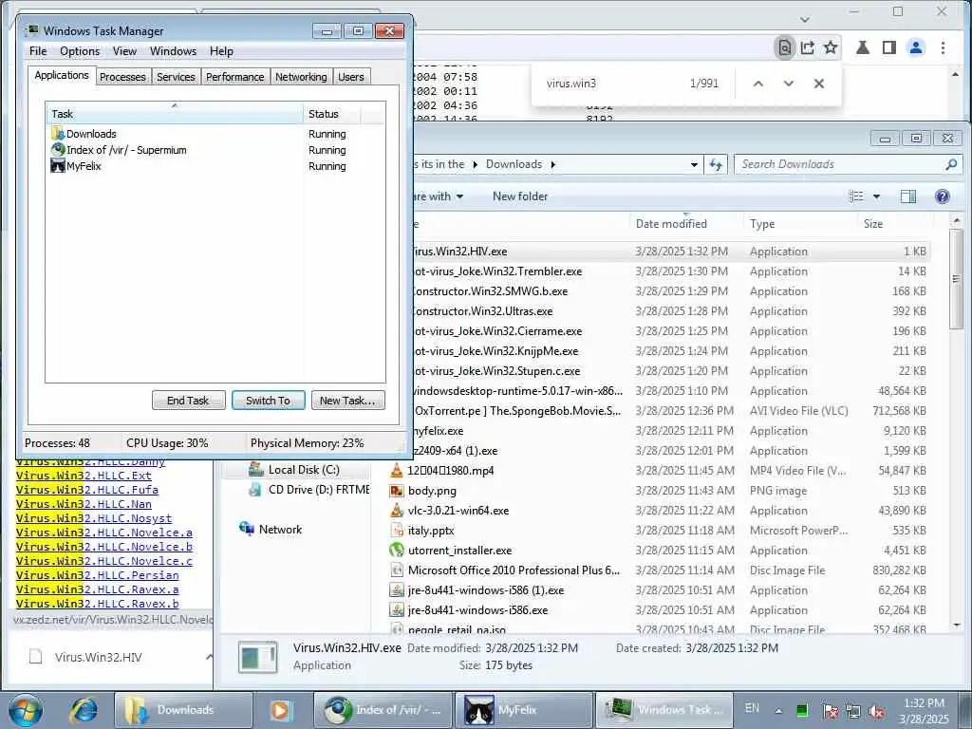Open the browser profile avatar
The height and width of the screenshot is (729, 972).
tap(916, 47)
